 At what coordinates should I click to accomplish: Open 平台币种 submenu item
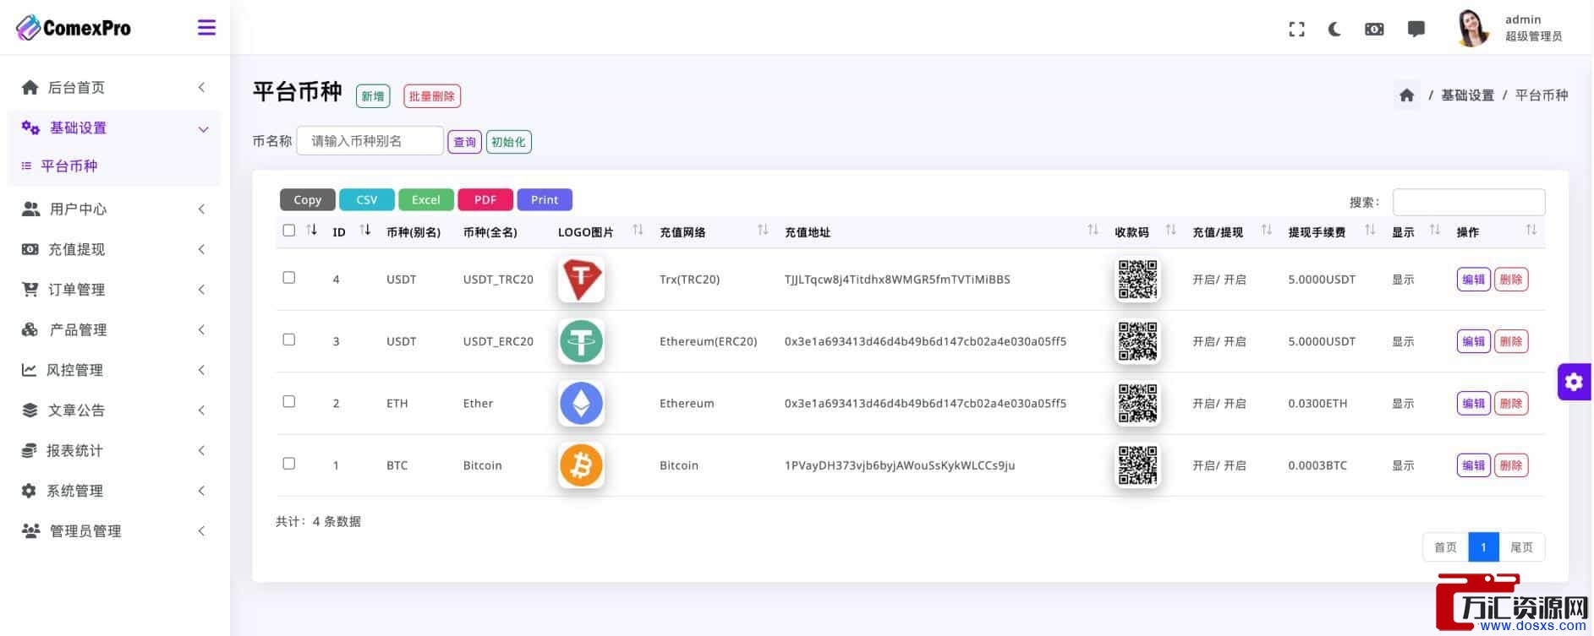(69, 166)
